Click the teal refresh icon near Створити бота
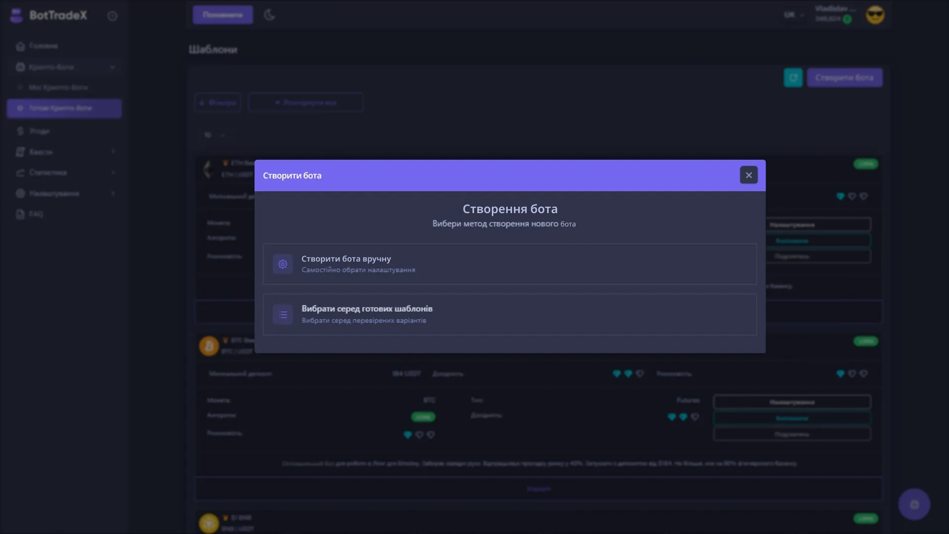 pos(793,77)
